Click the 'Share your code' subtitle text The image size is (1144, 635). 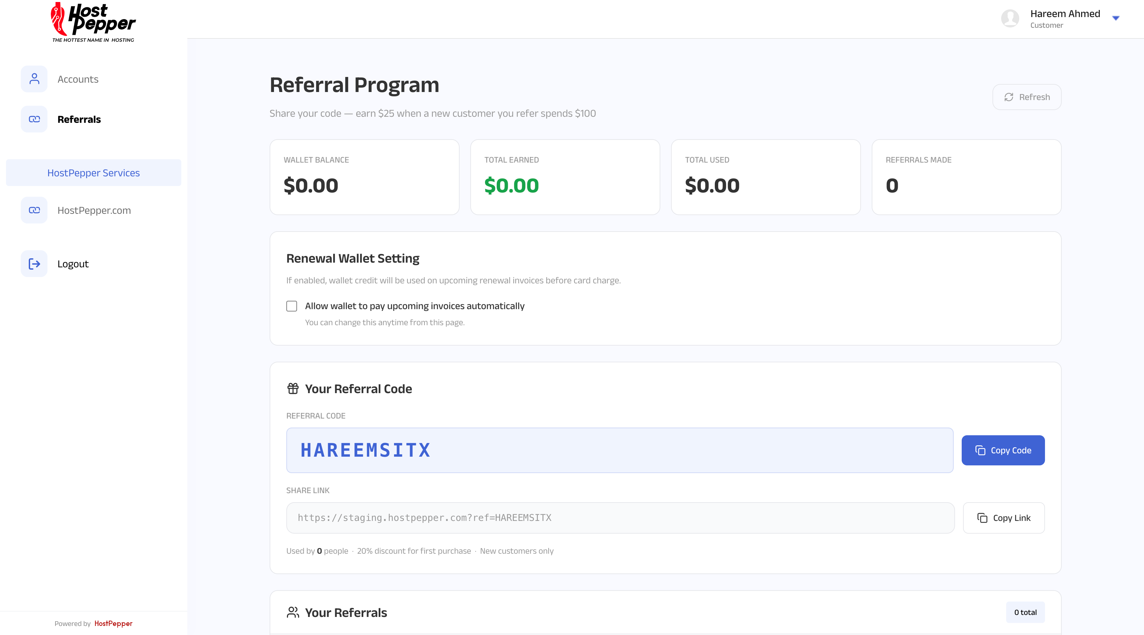coord(433,114)
